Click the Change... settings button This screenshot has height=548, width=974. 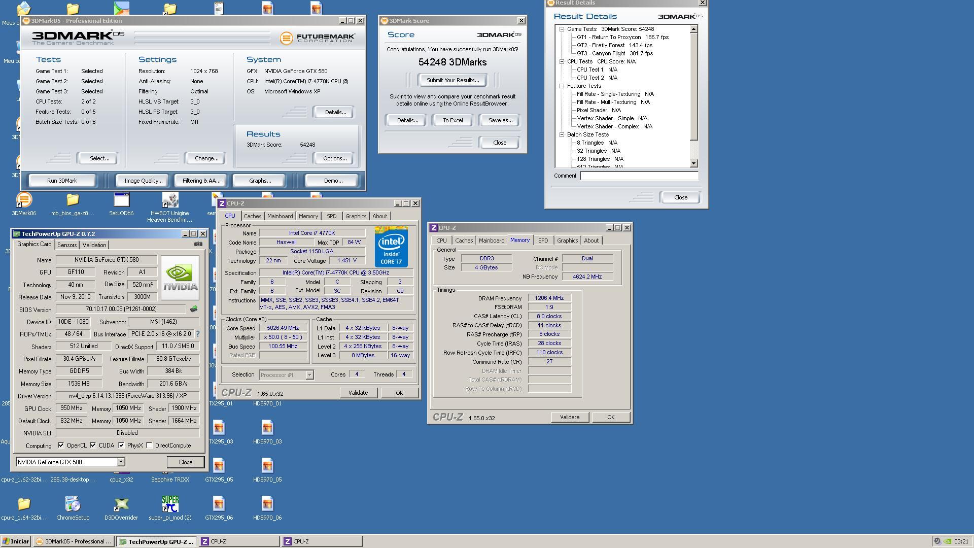coord(206,158)
